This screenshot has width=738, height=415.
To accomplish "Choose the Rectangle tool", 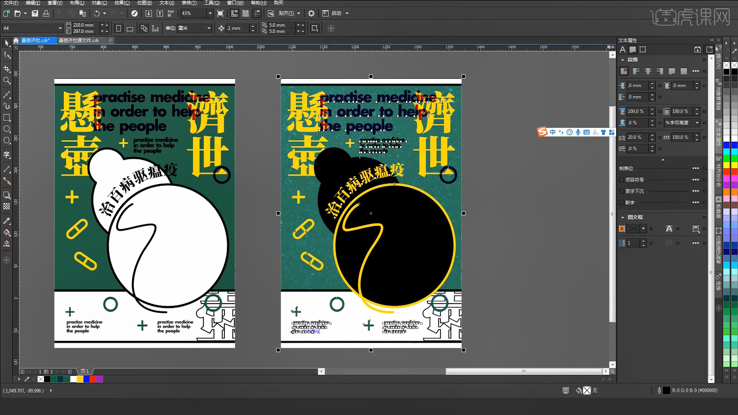I will pyautogui.click(x=7, y=118).
